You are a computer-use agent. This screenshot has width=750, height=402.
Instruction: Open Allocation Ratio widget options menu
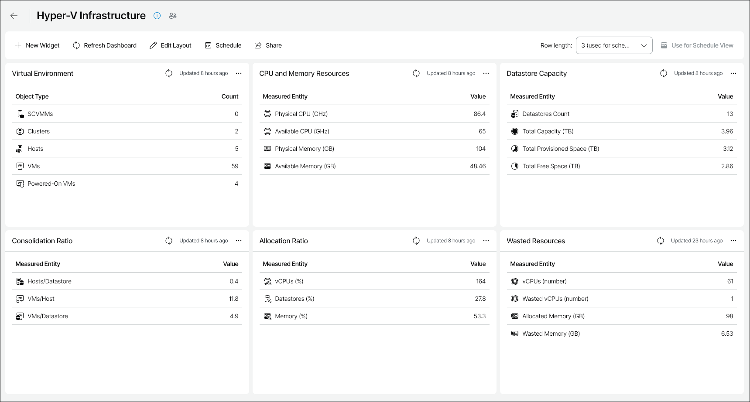[486, 241]
